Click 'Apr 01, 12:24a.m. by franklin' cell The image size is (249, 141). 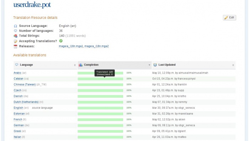(x=169, y=85)
